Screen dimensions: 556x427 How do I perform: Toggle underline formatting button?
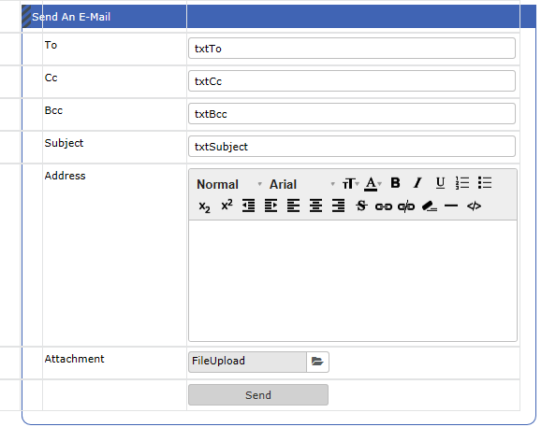pyautogui.click(x=440, y=183)
